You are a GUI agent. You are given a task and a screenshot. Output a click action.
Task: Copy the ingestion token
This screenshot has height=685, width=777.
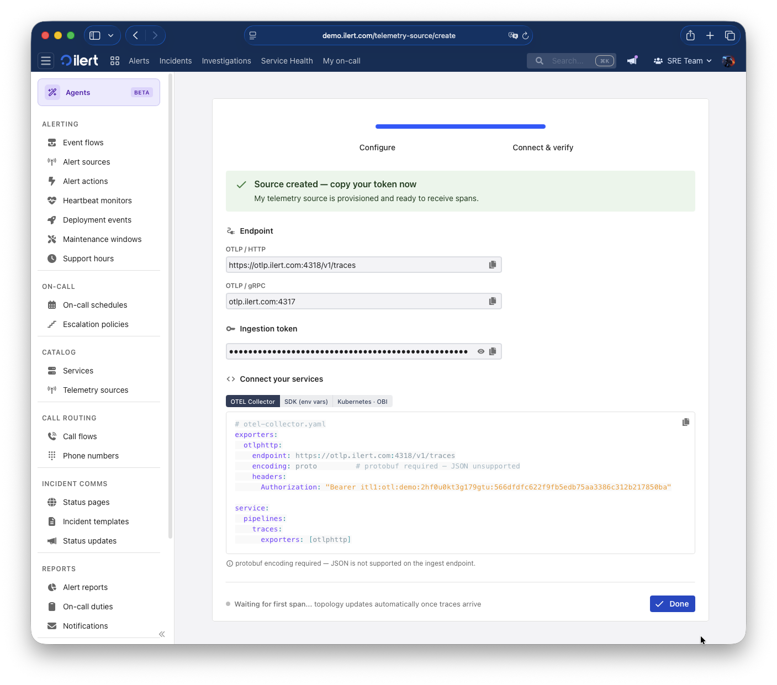point(493,351)
